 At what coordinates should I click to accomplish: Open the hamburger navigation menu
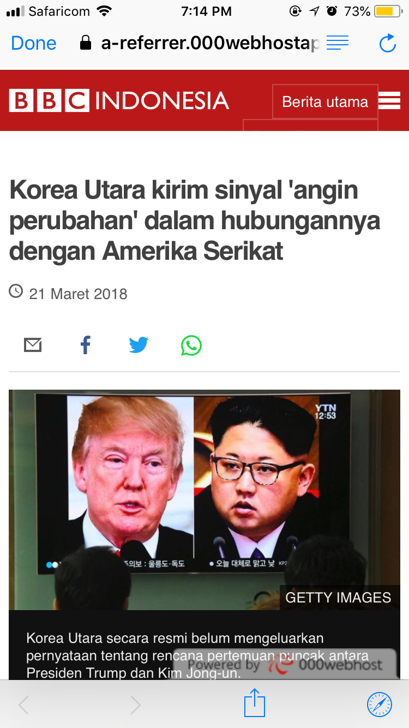click(389, 101)
